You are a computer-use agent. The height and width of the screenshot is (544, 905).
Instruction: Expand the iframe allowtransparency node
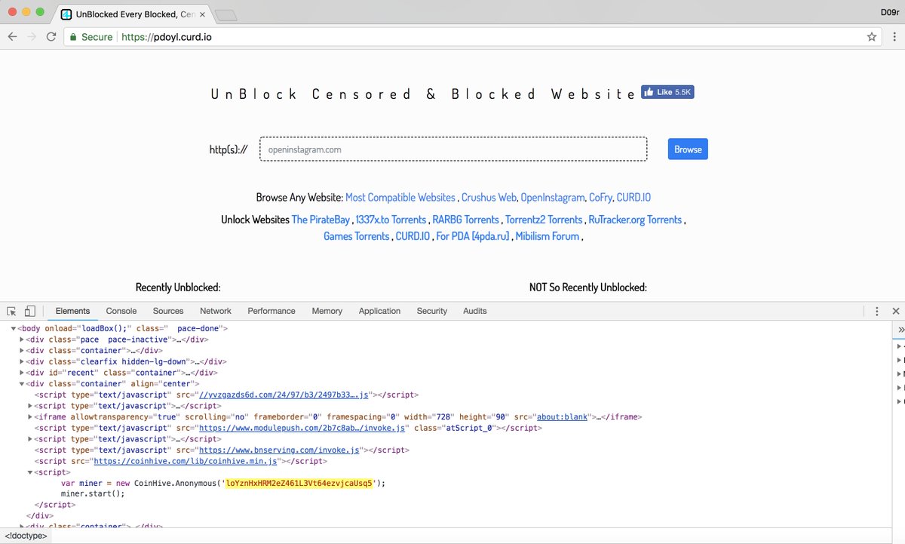(x=30, y=416)
